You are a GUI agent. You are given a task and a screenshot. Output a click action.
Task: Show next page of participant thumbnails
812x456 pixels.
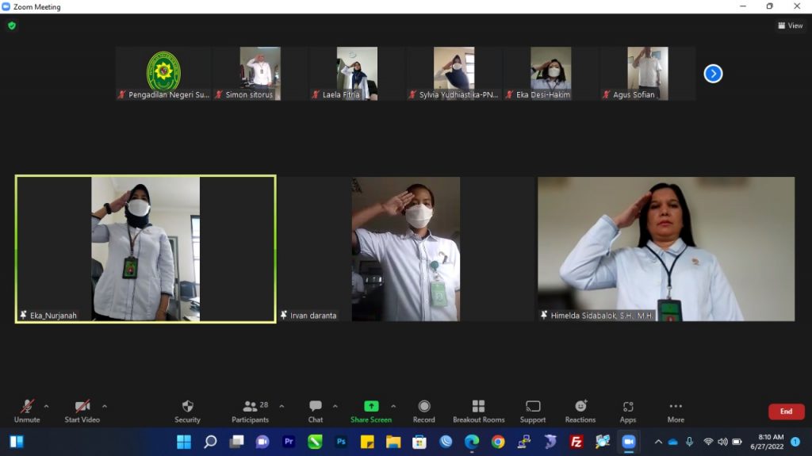[x=713, y=74]
